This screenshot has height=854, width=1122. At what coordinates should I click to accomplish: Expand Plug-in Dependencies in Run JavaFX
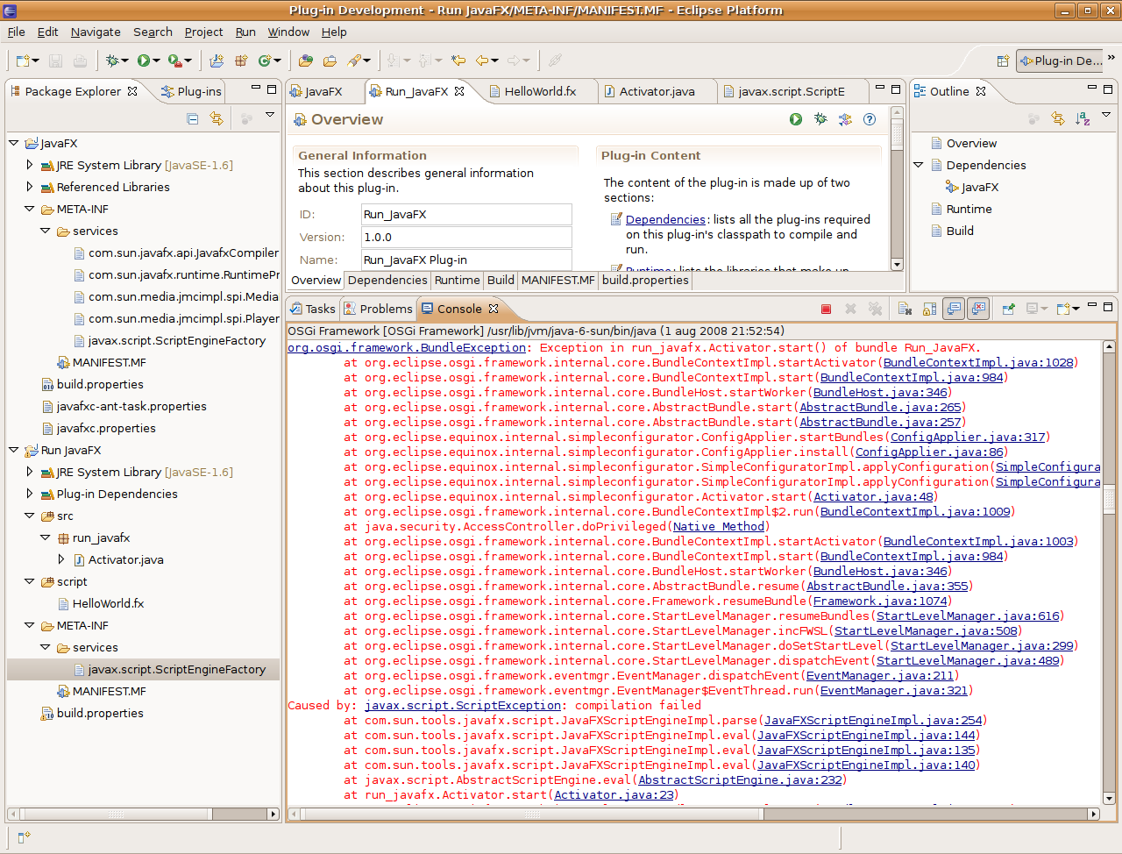pos(30,494)
